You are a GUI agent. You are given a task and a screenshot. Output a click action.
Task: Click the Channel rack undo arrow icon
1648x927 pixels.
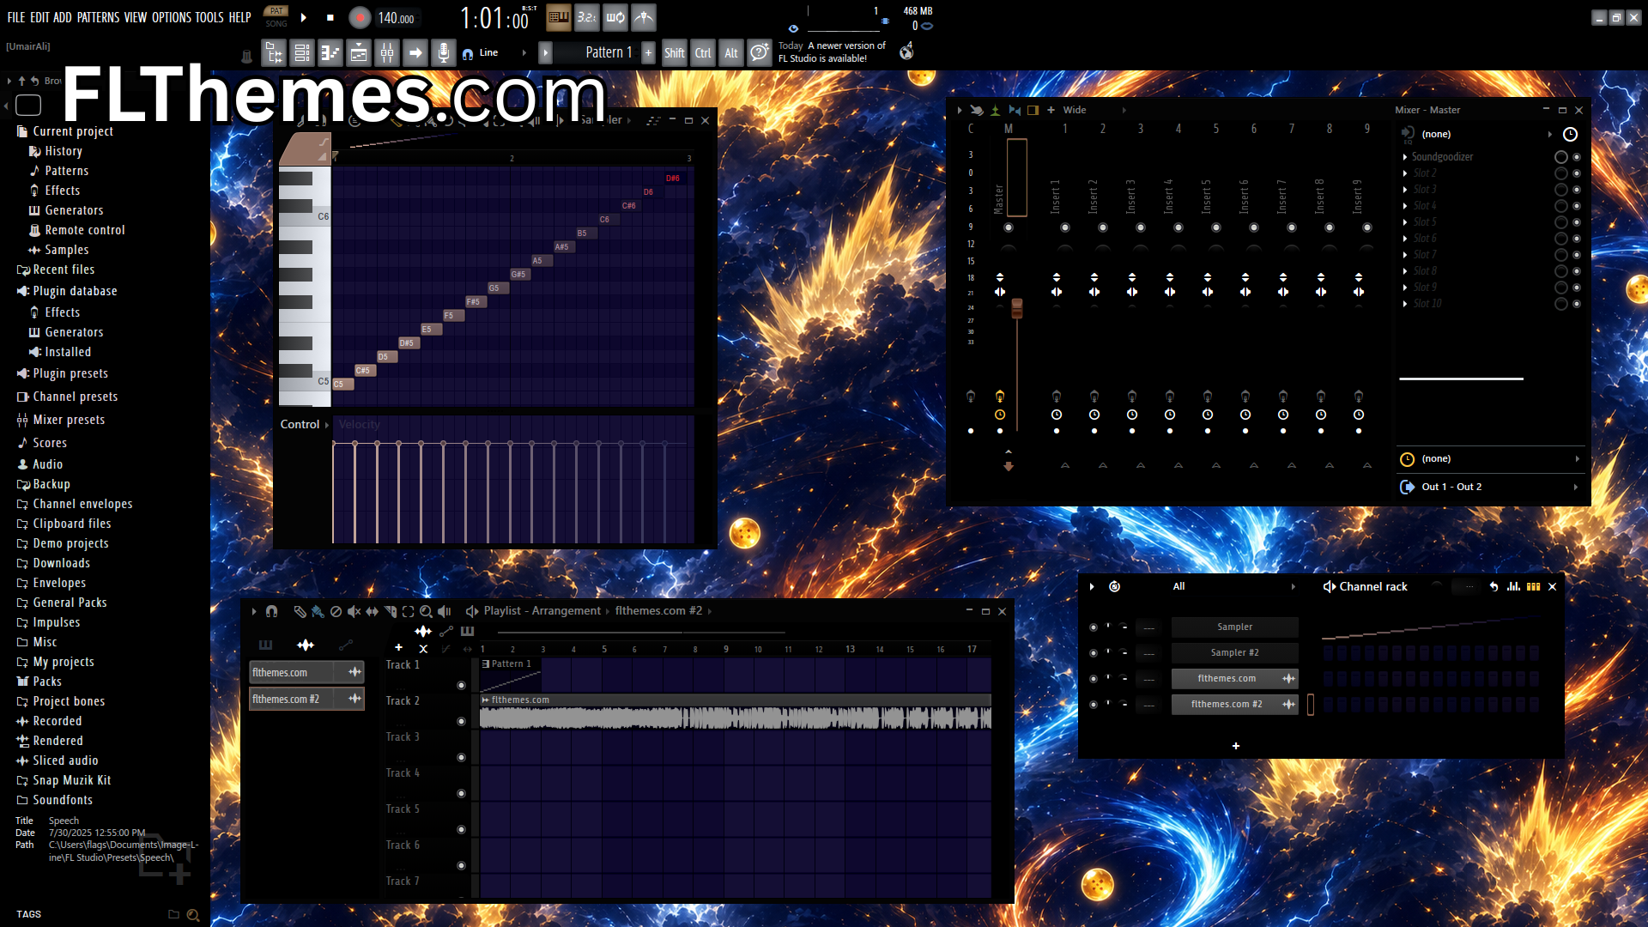tap(1493, 586)
